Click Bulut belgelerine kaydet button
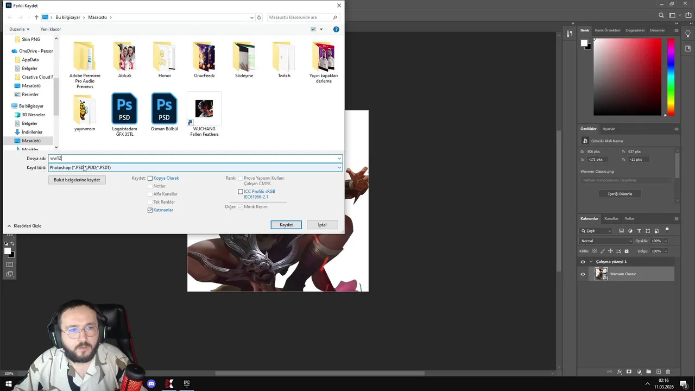 pos(77,180)
